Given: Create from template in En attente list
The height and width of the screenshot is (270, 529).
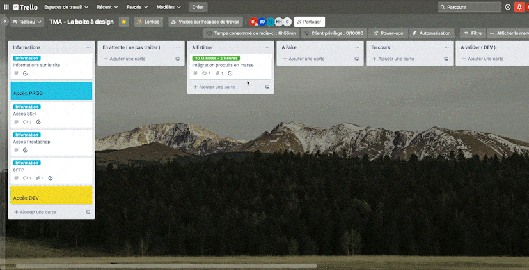Looking at the screenshot, I should tap(177, 59).
